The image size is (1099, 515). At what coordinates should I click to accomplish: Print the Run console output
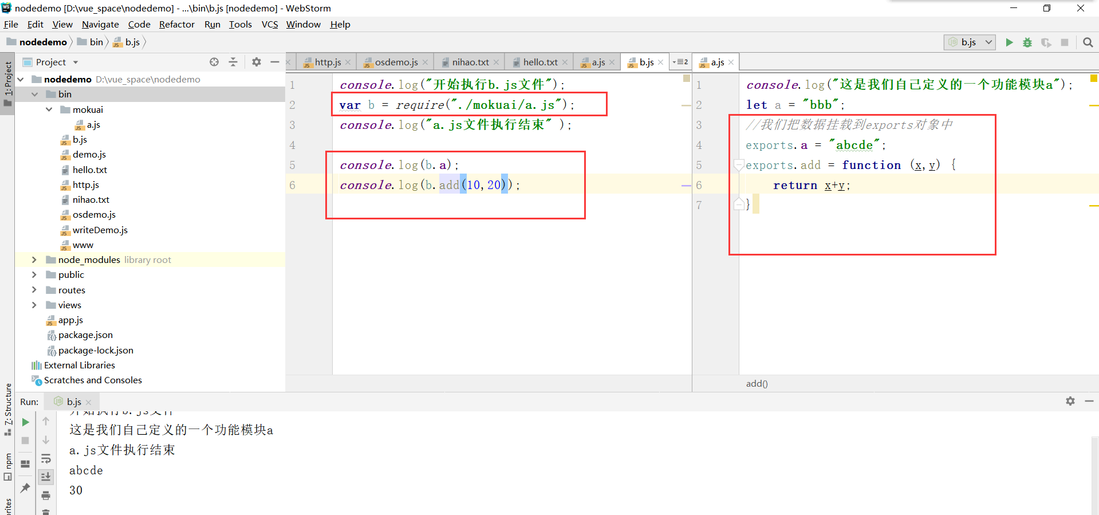[46, 496]
